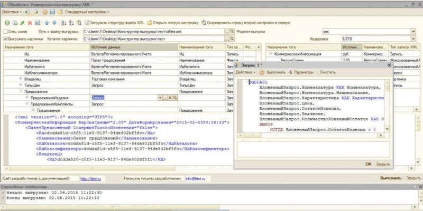
Task: Click the green add row icon
Action: coord(7,23)
